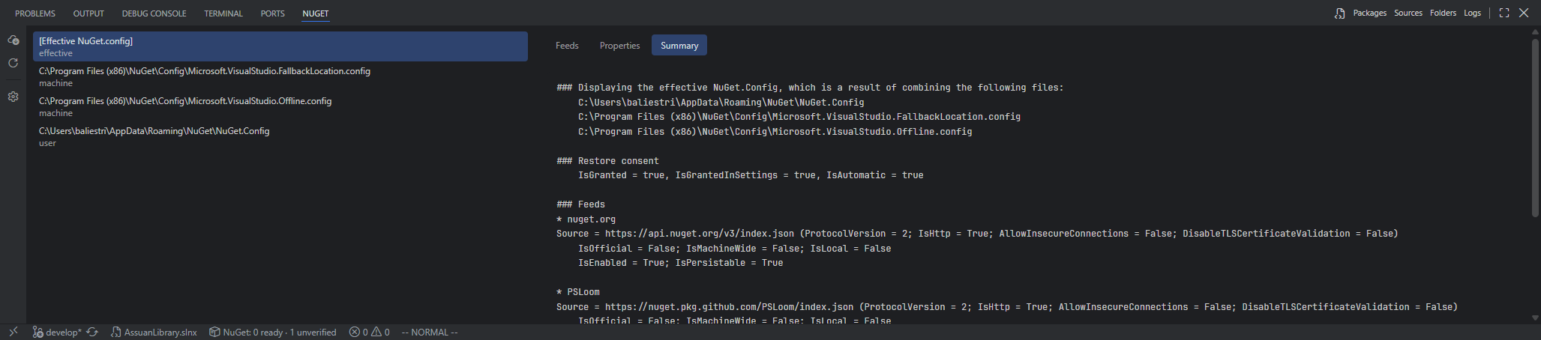Click the scroll down arrow in summary pane

tap(1535, 318)
